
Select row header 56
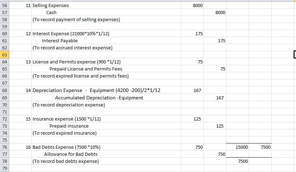tap(4, 6)
